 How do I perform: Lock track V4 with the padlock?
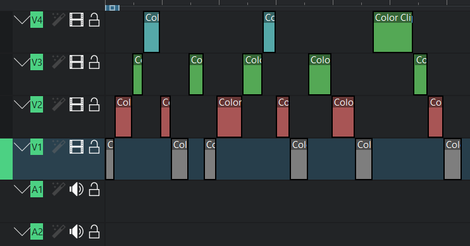94,20
